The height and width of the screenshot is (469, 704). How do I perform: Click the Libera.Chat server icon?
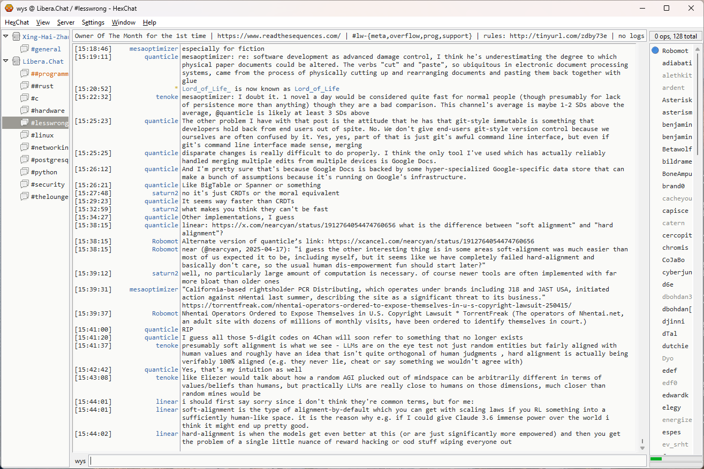point(16,61)
